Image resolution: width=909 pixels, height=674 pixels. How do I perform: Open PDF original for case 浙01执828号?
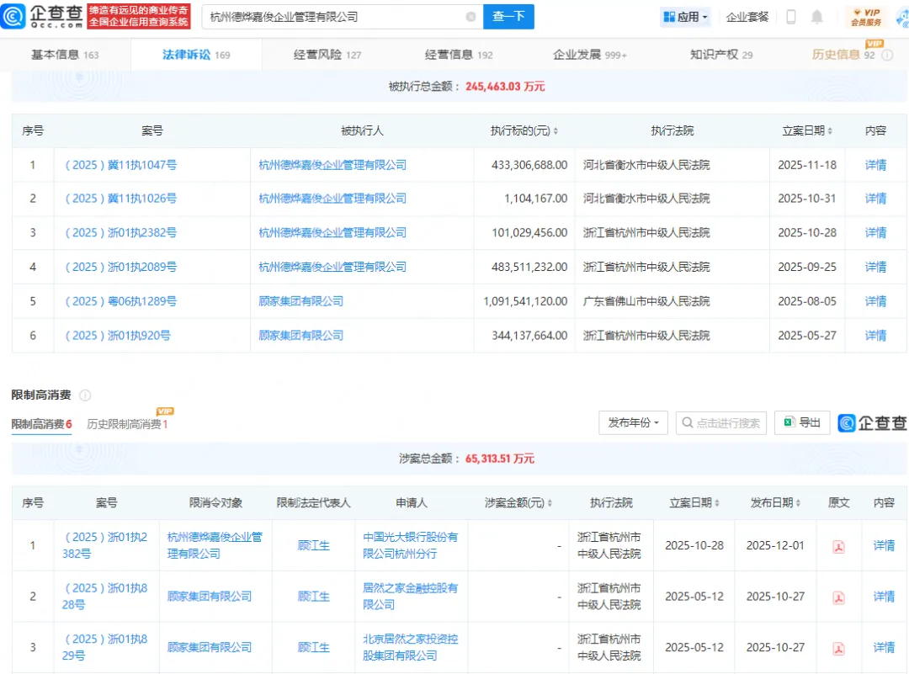838,597
